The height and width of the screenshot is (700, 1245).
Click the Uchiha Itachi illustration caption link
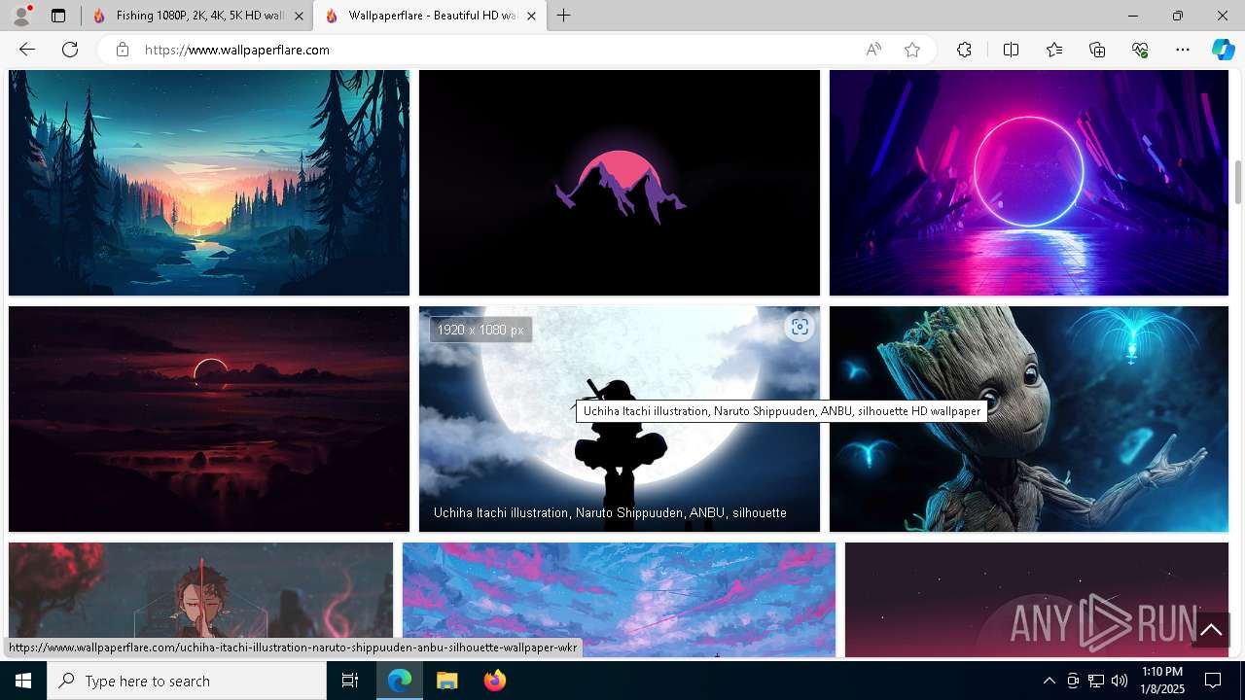tap(610, 512)
